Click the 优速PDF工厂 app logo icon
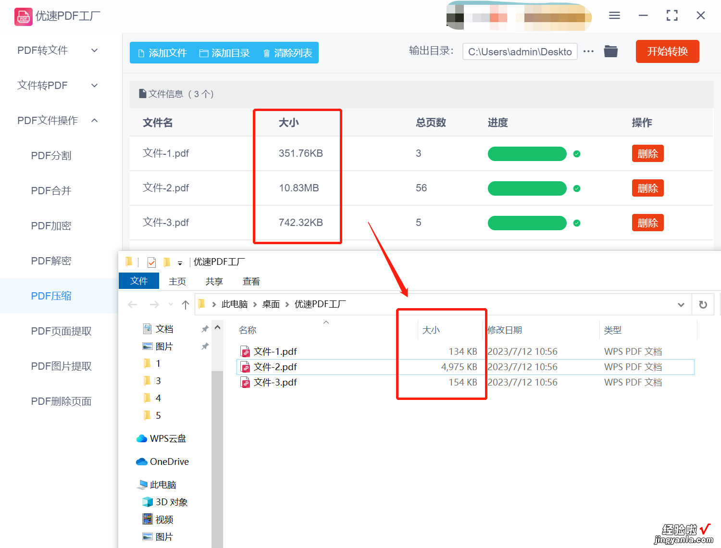721x548 pixels. [23, 16]
